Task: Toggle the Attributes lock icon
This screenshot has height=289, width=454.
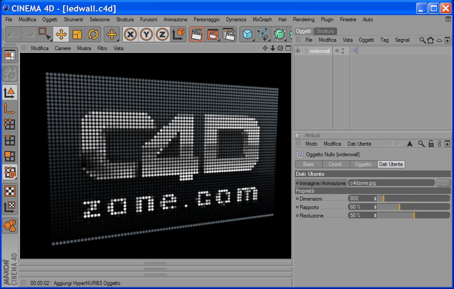Action: coord(431,144)
